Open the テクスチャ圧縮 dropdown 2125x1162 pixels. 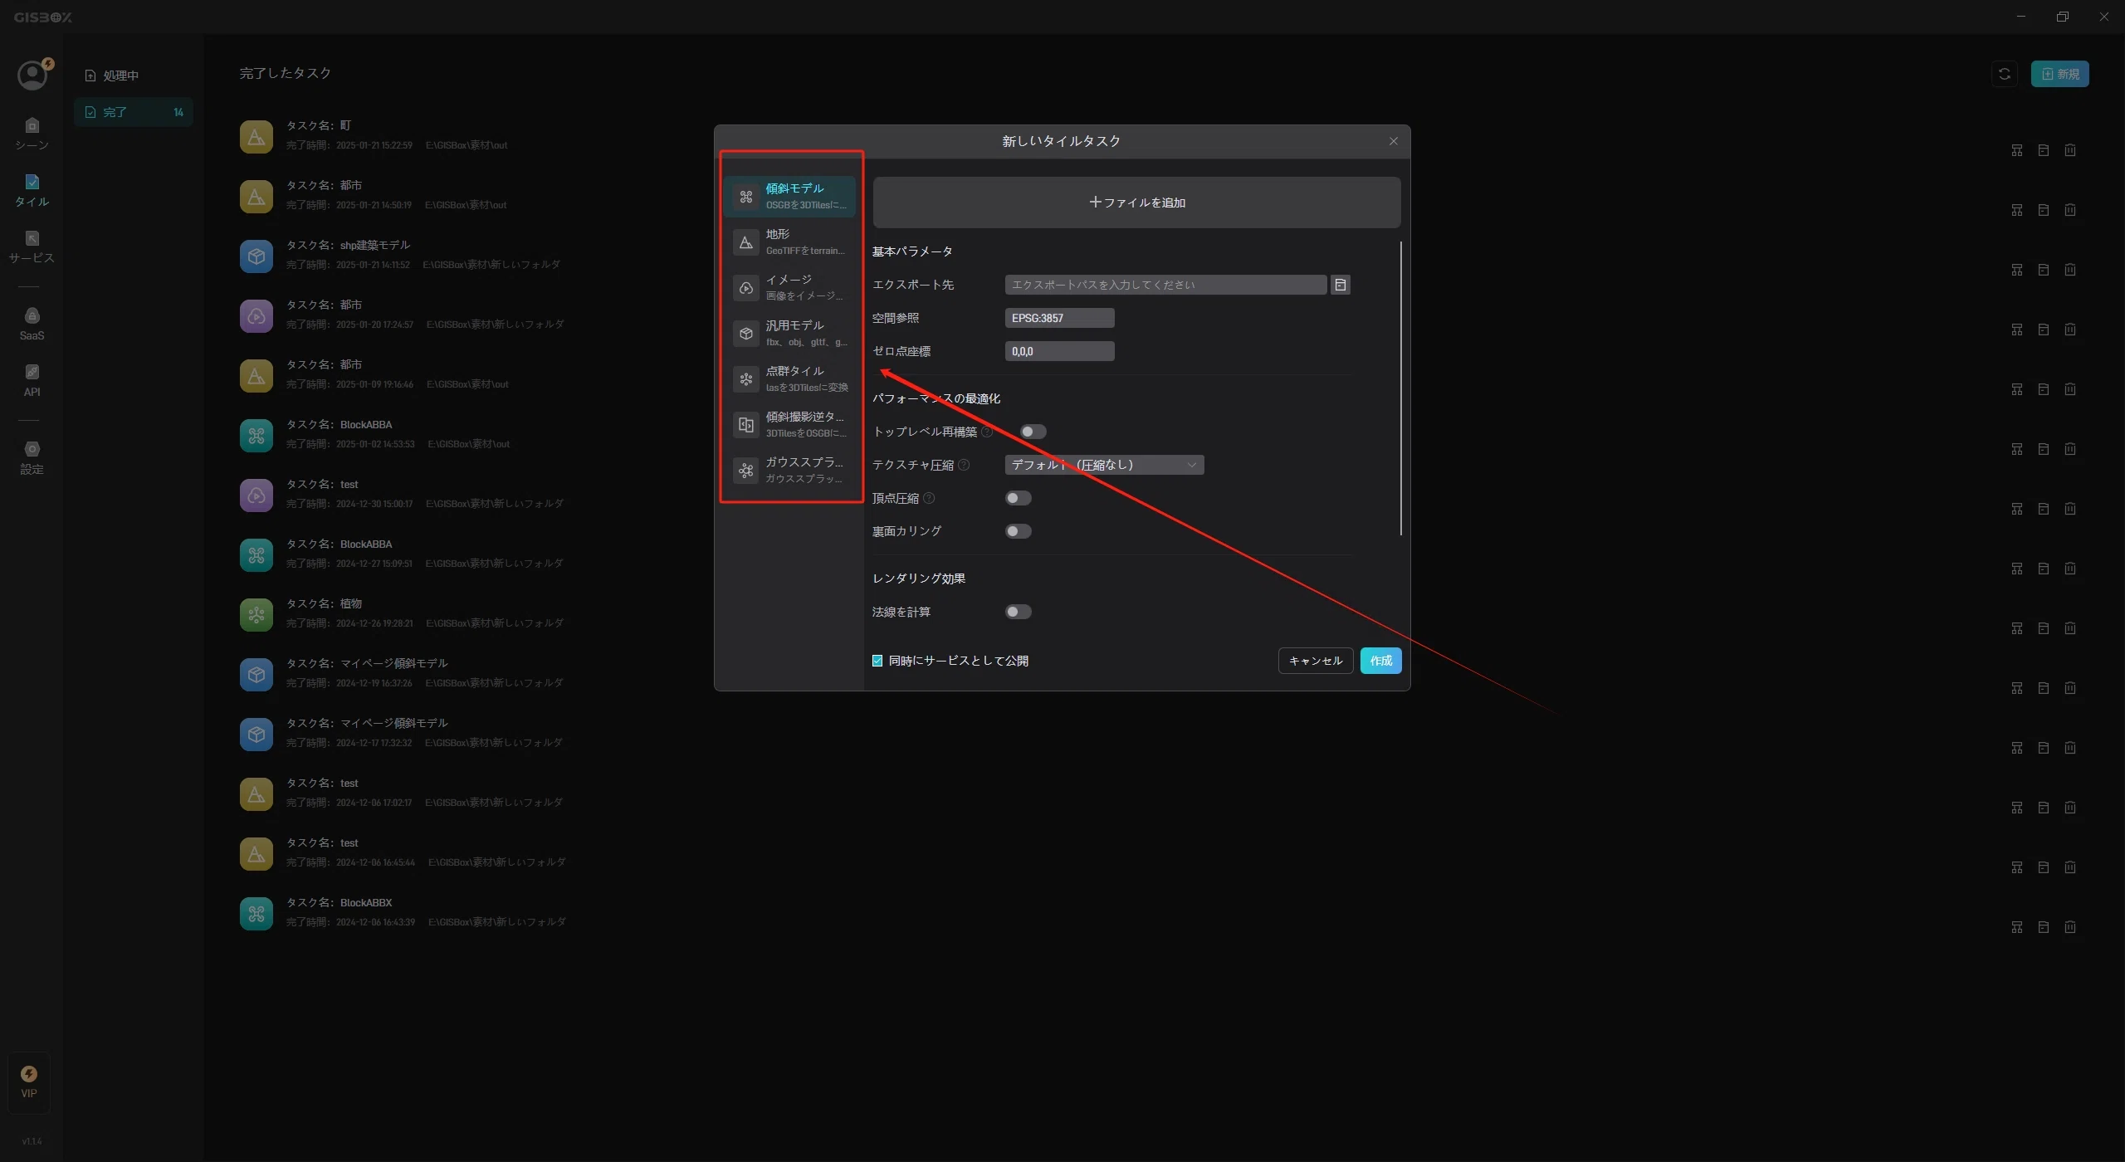(1104, 465)
